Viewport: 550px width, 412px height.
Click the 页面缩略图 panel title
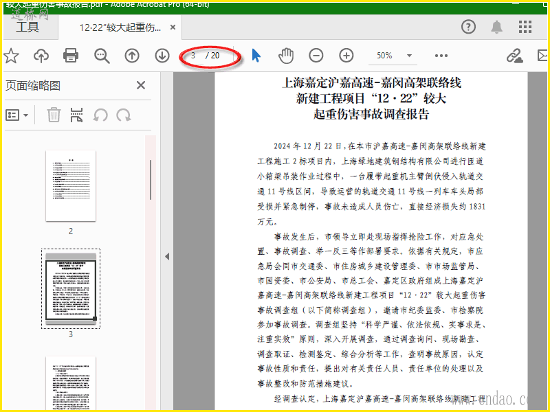[33, 85]
